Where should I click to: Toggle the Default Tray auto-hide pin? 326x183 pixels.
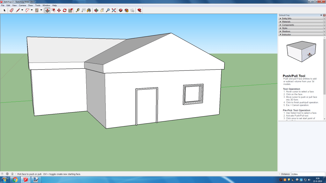coord(321,15)
